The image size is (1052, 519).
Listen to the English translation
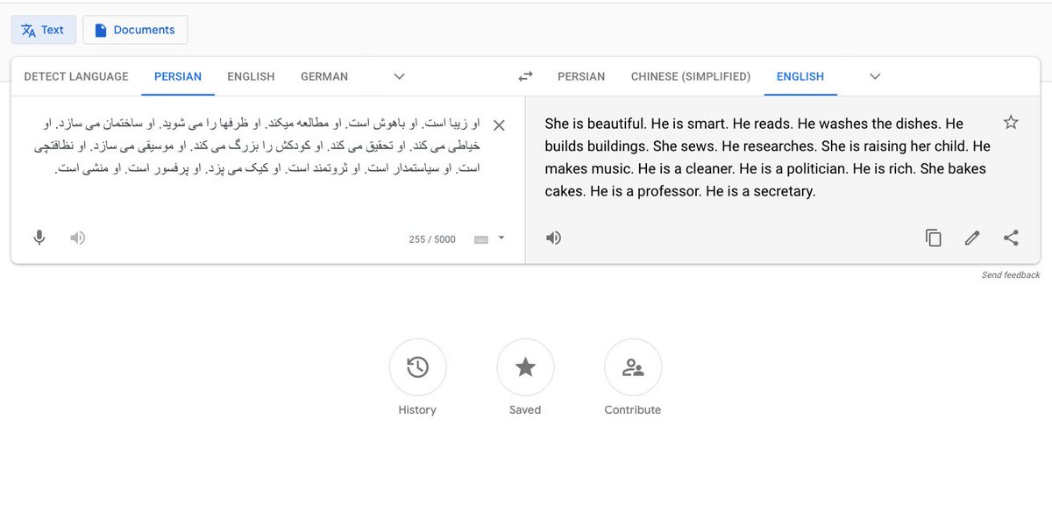pos(553,238)
